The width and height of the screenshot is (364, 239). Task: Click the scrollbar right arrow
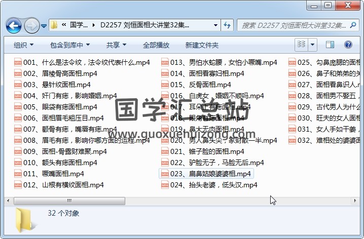click(355, 201)
